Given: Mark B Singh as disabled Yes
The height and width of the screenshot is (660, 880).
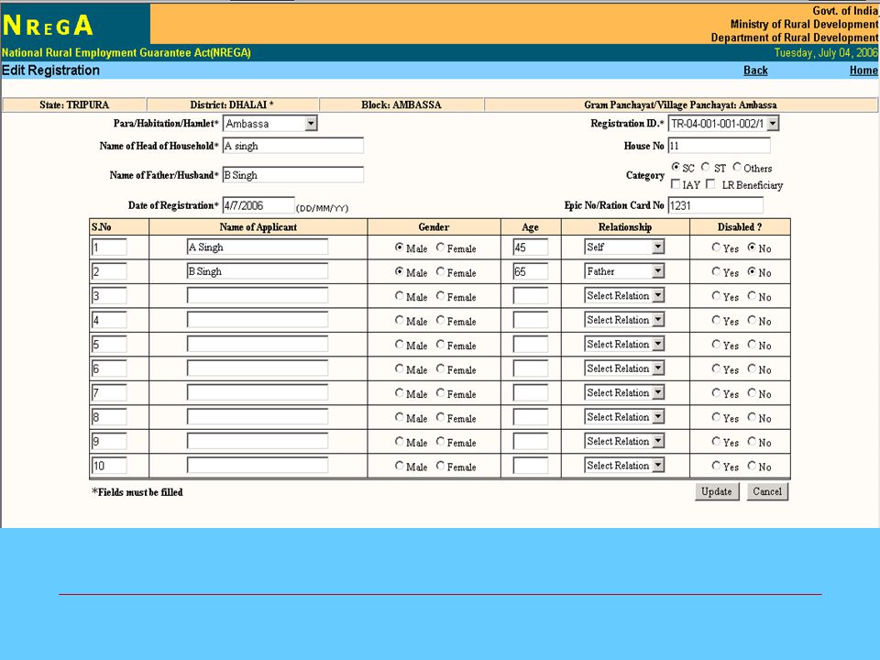Looking at the screenshot, I should click(716, 271).
